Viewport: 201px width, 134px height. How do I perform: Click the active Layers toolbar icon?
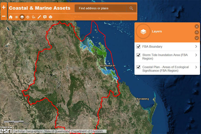click(22, 17)
